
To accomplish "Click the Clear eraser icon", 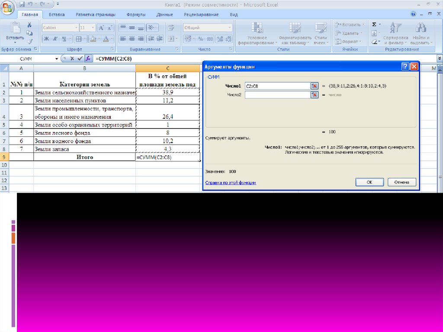I will 374,42.
